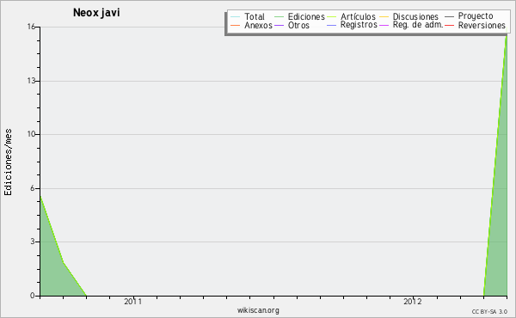Click the Reg. de adm. legend entry
516x318 pixels.
(411, 25)
